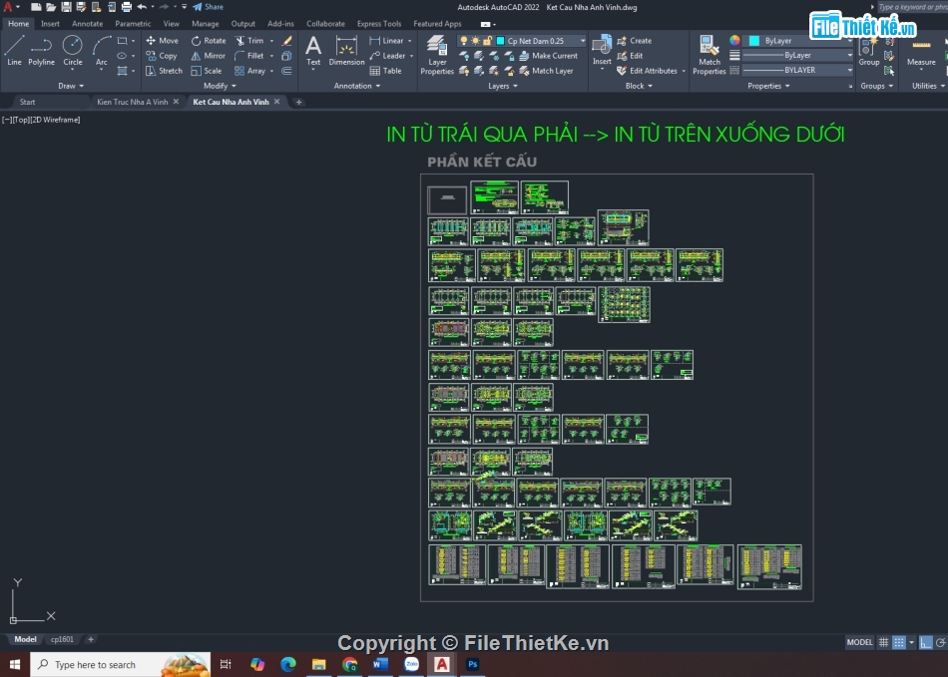Start the Dimension tool

pyautogui.click(x=346, y=50)
